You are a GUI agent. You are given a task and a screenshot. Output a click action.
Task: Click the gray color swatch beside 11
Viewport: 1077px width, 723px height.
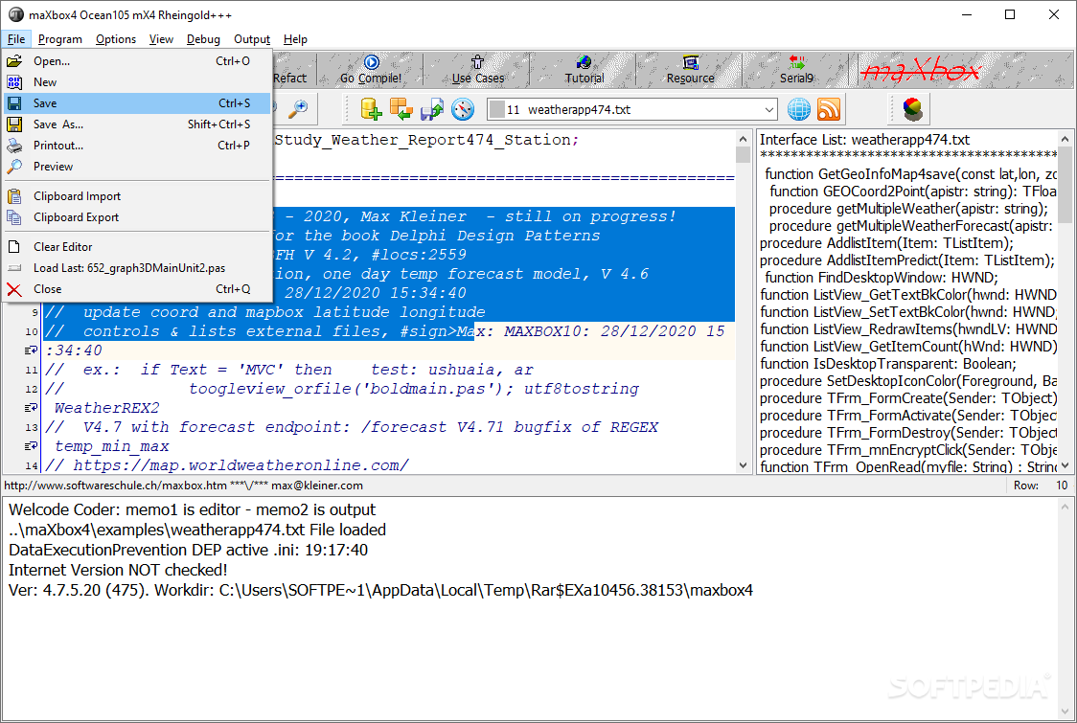pos(496,109)
